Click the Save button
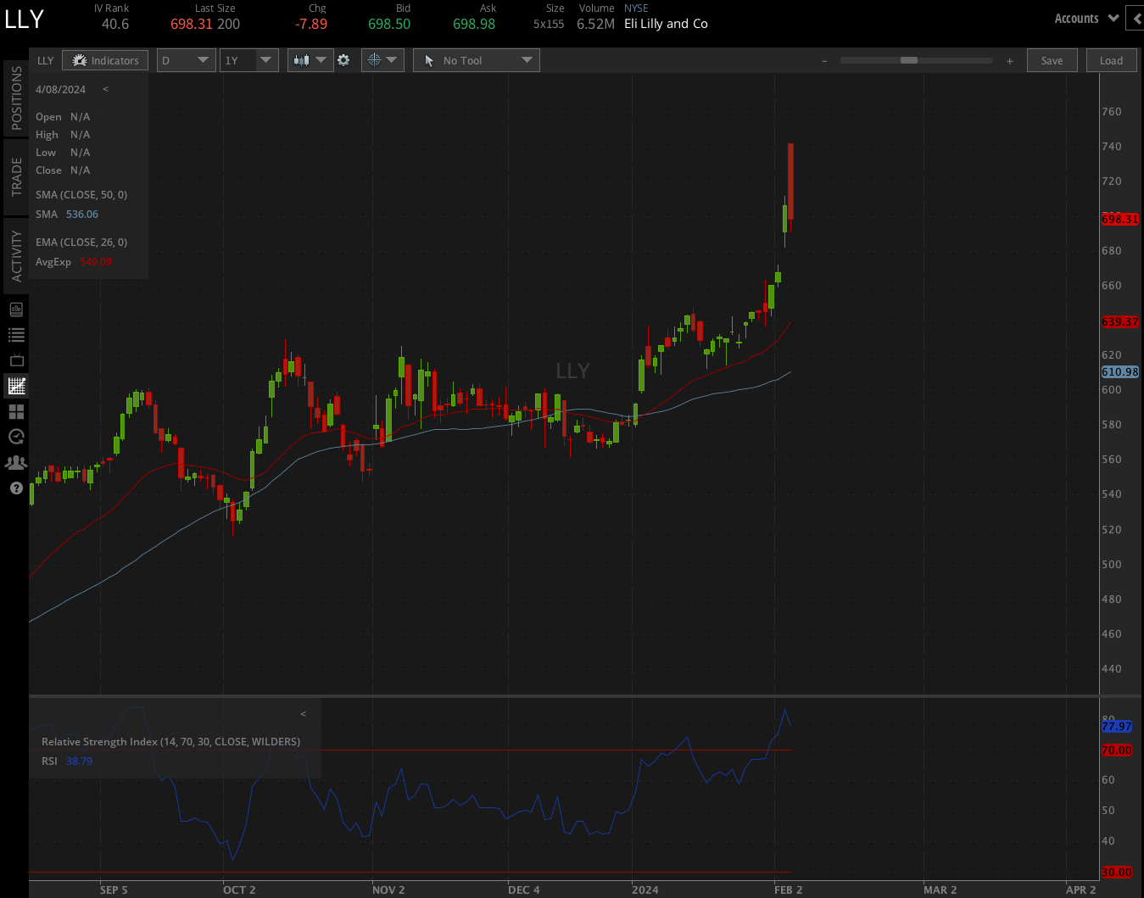 click(1052, 60)
